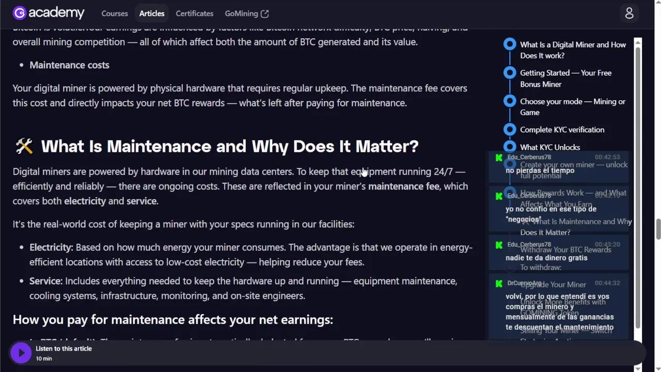Image resolution: width=661 pixels, height=372 pixels.
Task: Click the circle marker beside What KYC Unlocks
Action: (510, 147)
